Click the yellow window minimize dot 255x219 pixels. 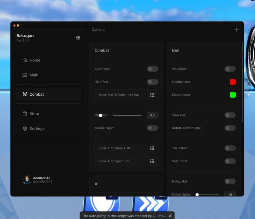coord(18,26)
